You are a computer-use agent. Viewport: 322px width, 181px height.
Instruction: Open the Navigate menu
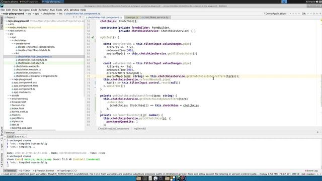pyautogui.click(x=24, y=10)
